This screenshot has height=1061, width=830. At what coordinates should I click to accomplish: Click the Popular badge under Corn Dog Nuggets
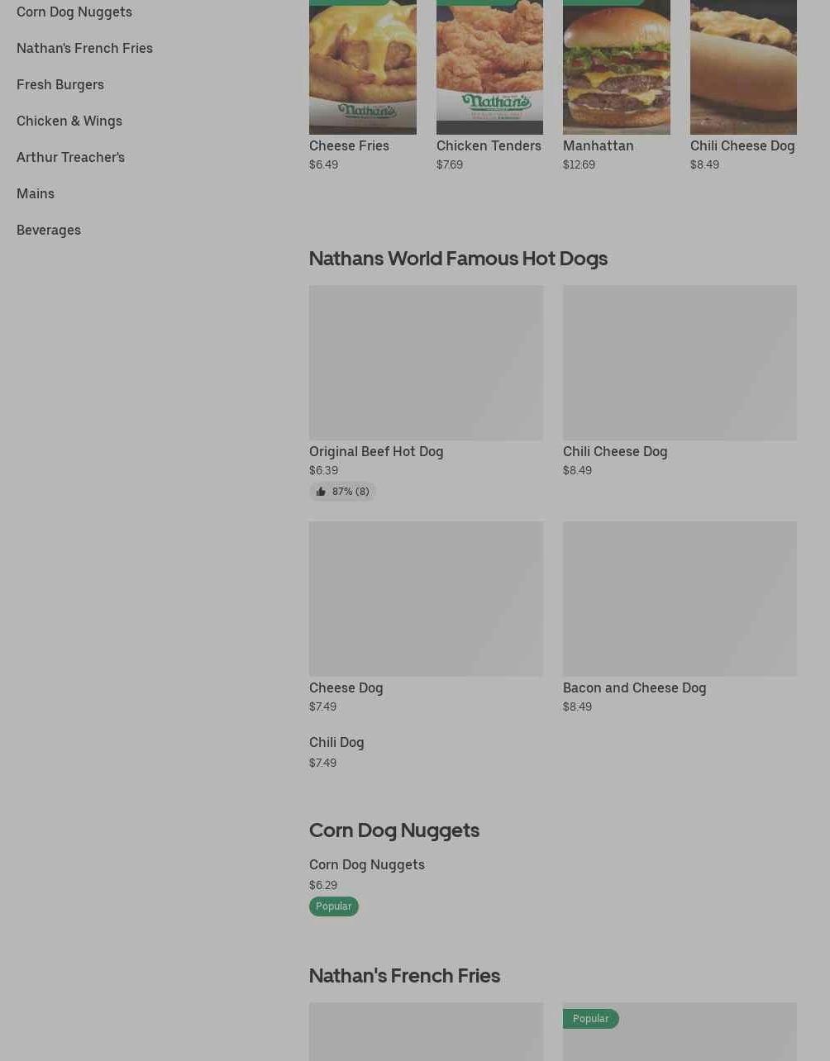pos(333,906)
